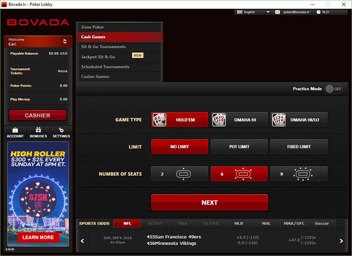Choose Pot Limit betting
The image size is (352, 256).
pyautogui.click(x=239, y=147)
